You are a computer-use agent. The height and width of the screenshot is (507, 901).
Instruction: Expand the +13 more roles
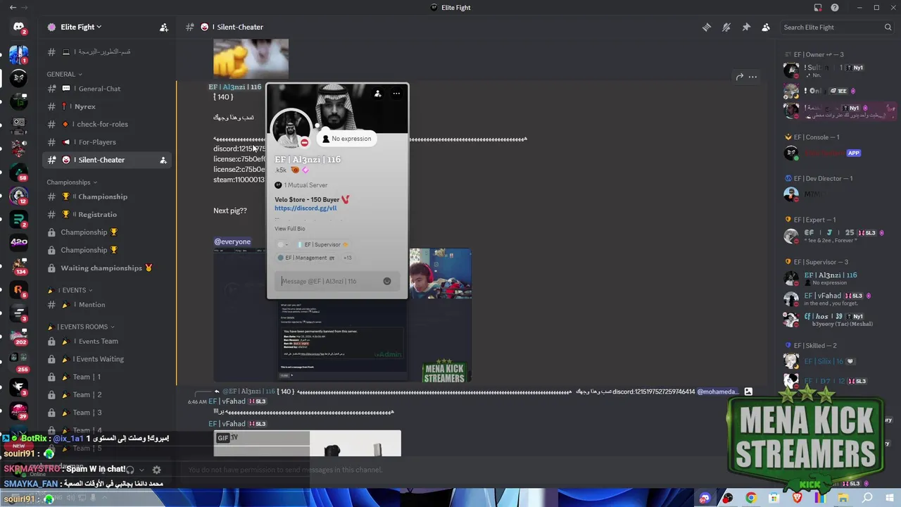pos(347,258)
